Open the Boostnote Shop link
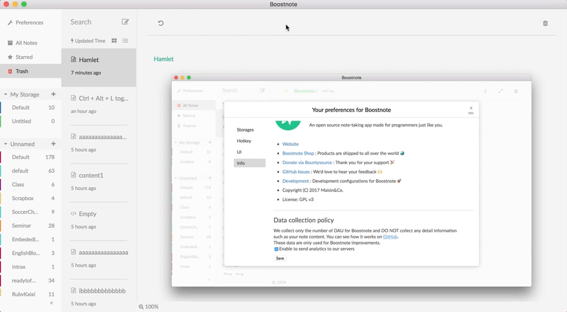The width and height of the screenshot is (567, 312). coord(298,154)
